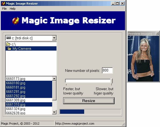The image size is (160, 127).
Task: Click the file list scrollbar thumb
Action: point(54,90)
